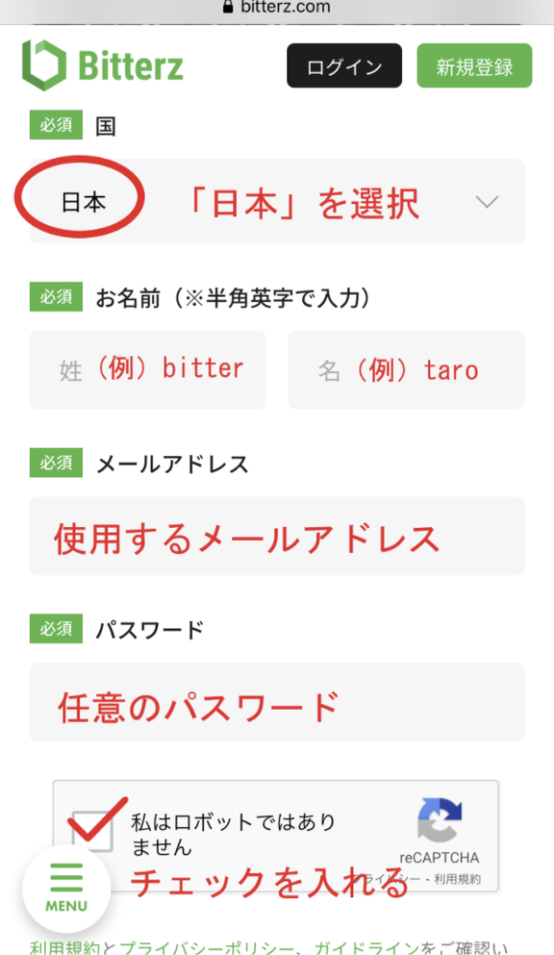Click the Bitterz wordmark text
This screenshot has height=955, width=554.
(131, 66)
